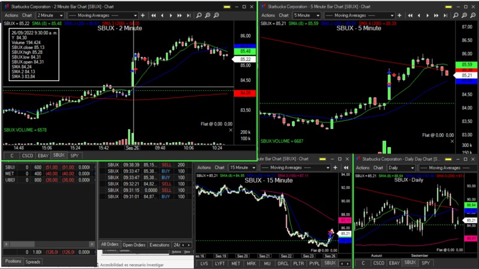The image size is (479, 269).
Task: Select the Open Orders tab
Action: (x=134, y=244)
